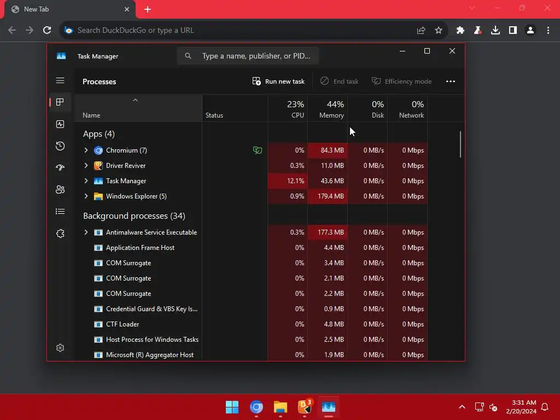Expand the Task Manager process row
This screenshot has height=420, width=560.
[x=86, y=181]
